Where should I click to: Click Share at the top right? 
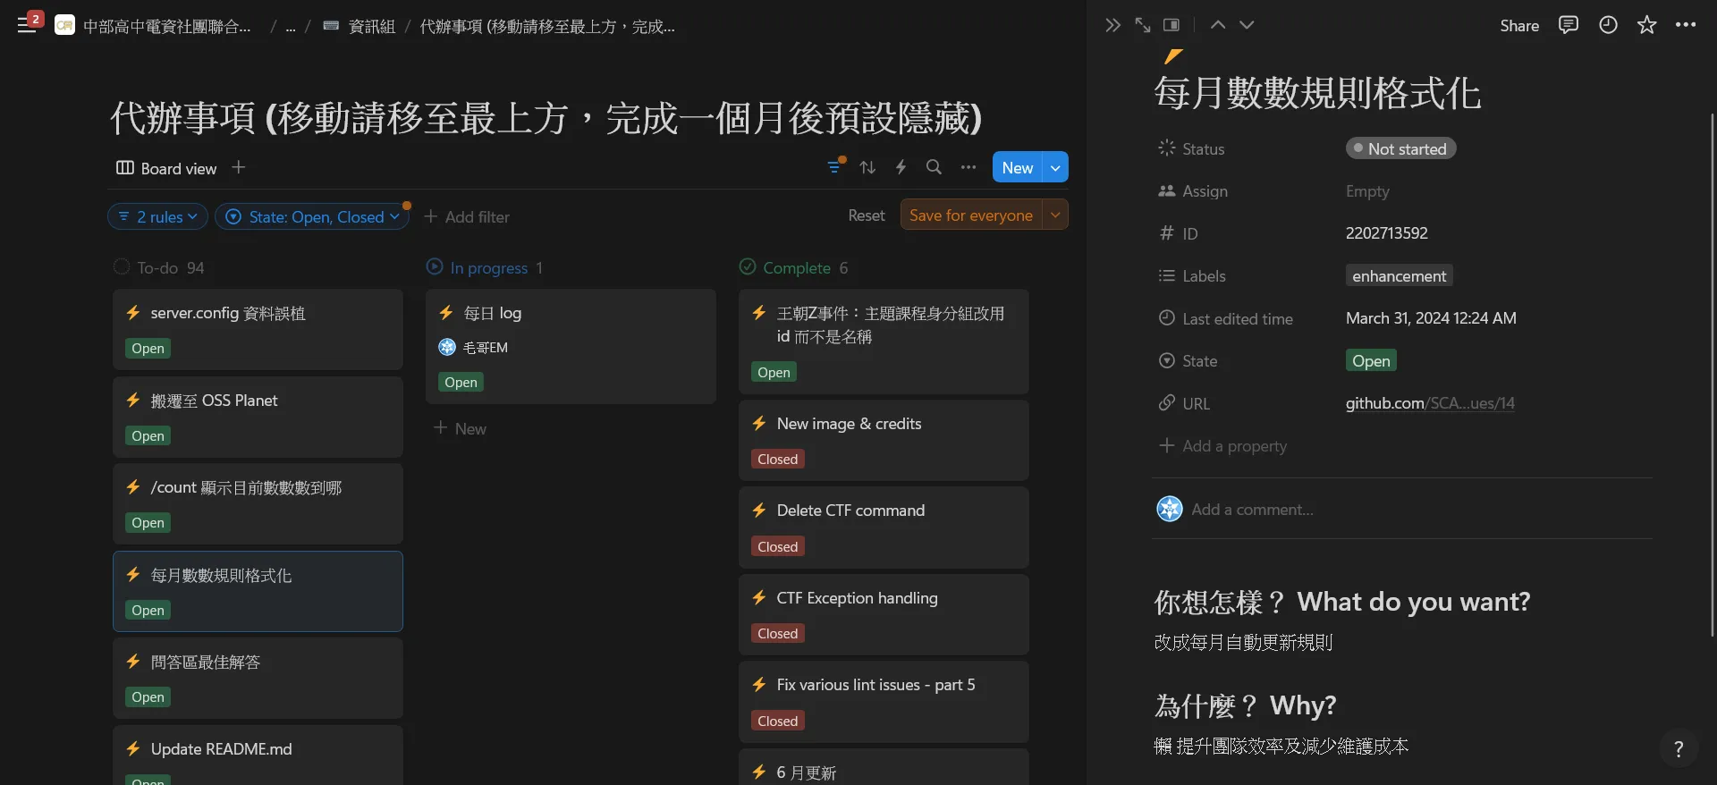tap(1519, 26)
